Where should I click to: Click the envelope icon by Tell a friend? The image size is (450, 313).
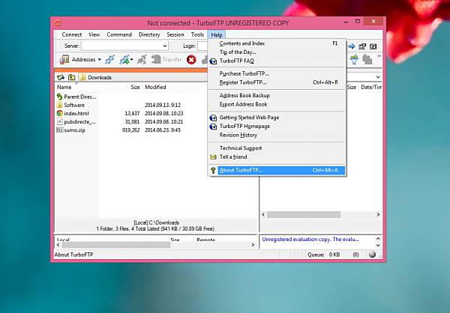click(x=213, y=157)
